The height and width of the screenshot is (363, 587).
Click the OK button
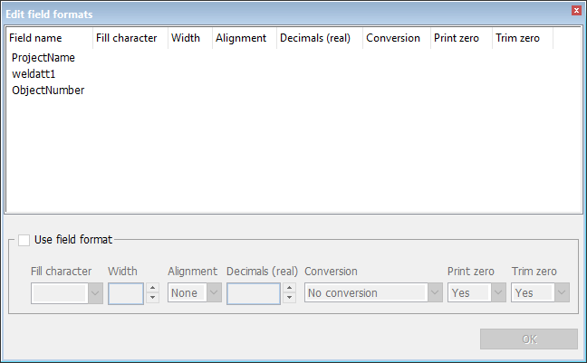[x=529, y=339]
